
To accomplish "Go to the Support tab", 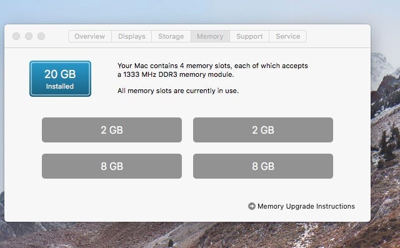I will pos(249,36).
